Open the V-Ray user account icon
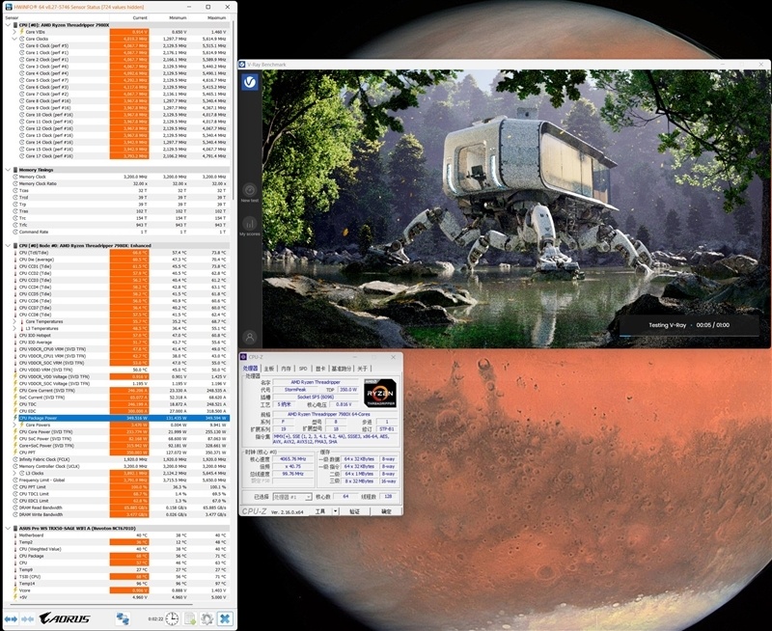 250,338
